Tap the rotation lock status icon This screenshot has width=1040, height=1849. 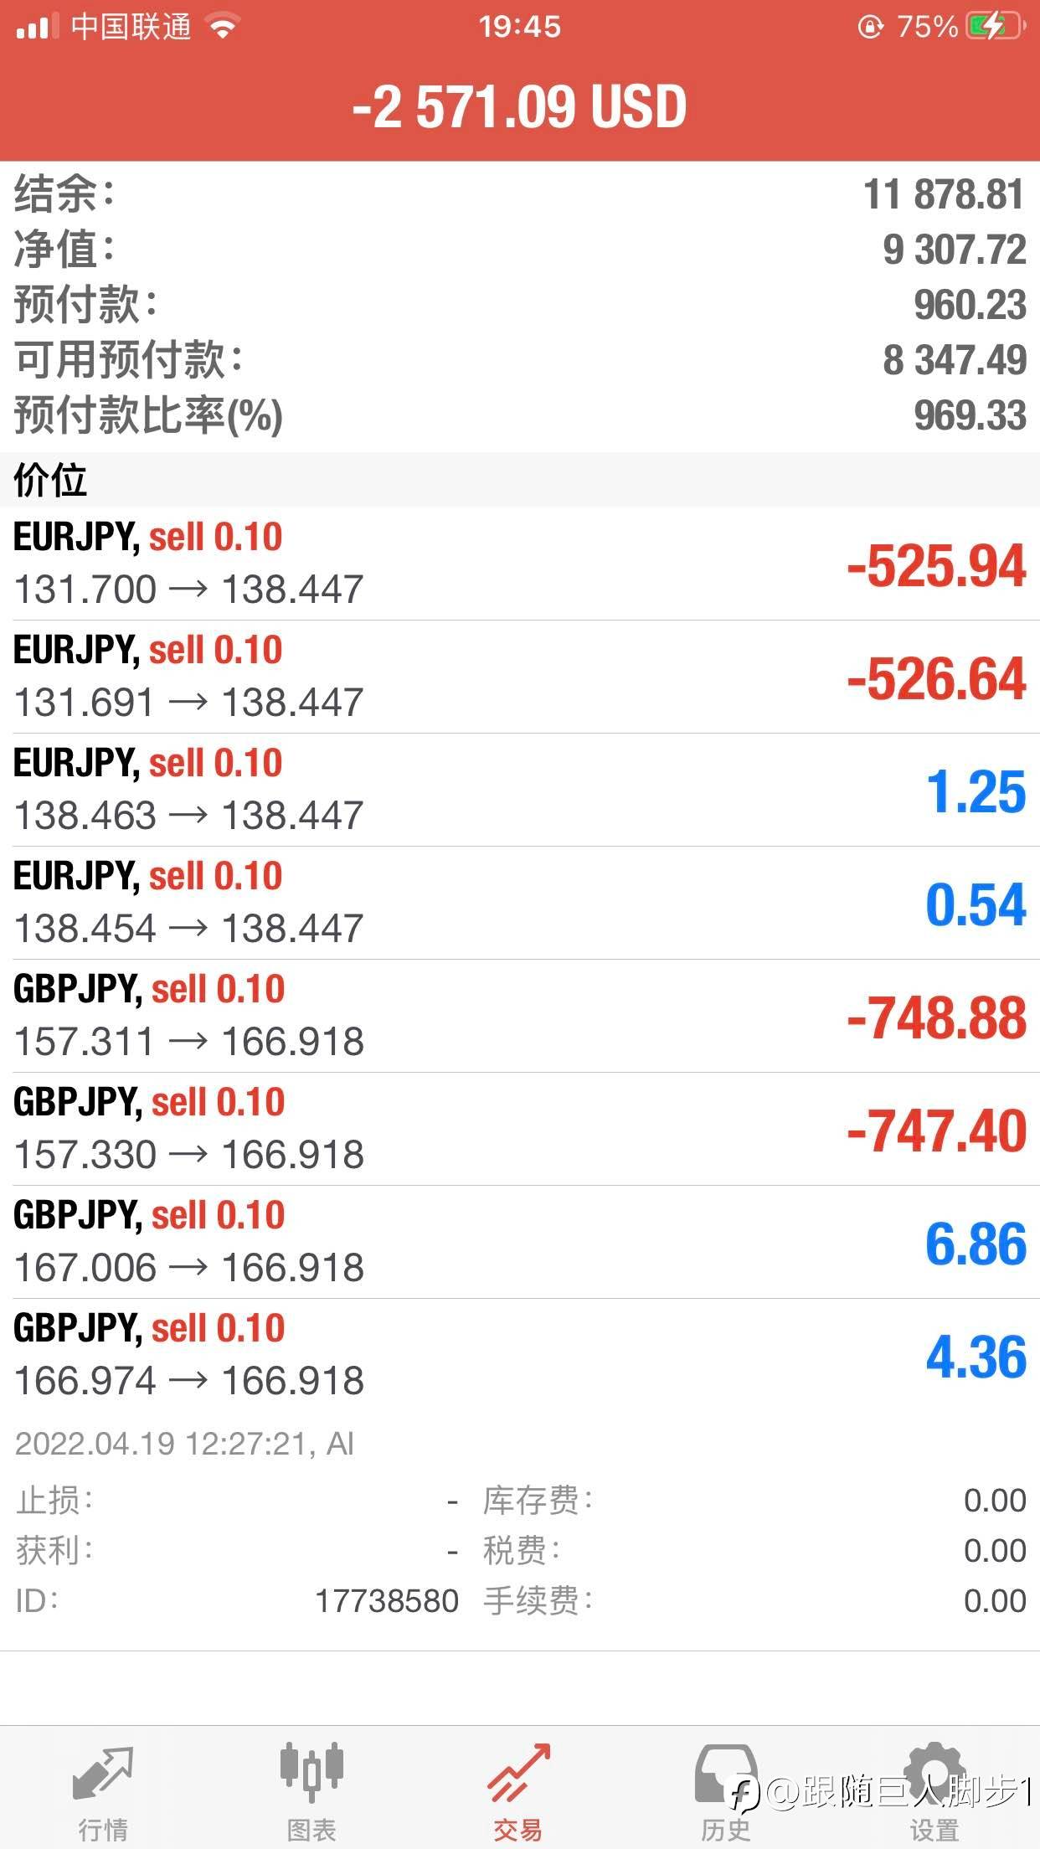pos(870,27)
